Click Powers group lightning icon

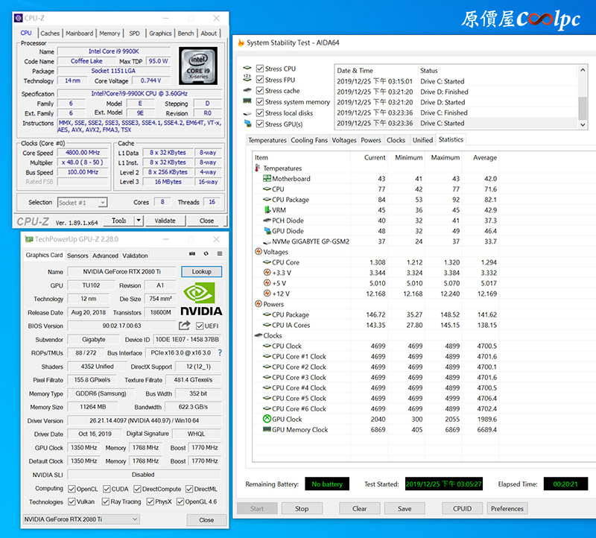259,304
